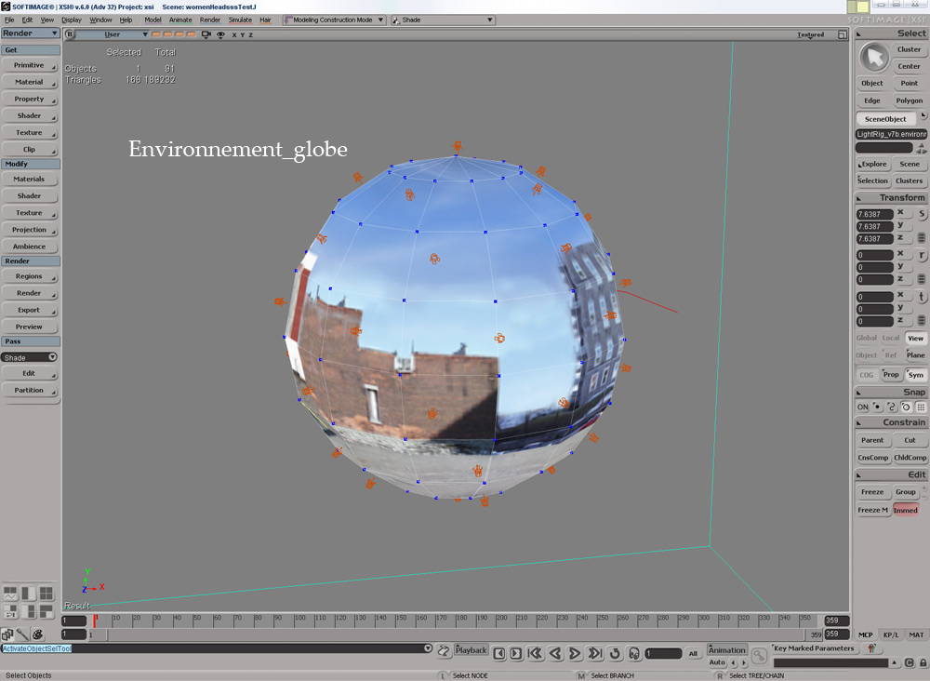This screenshot has width=930, height=681.
Task: Open the User camera view dropdown
Action: (113, 34)
